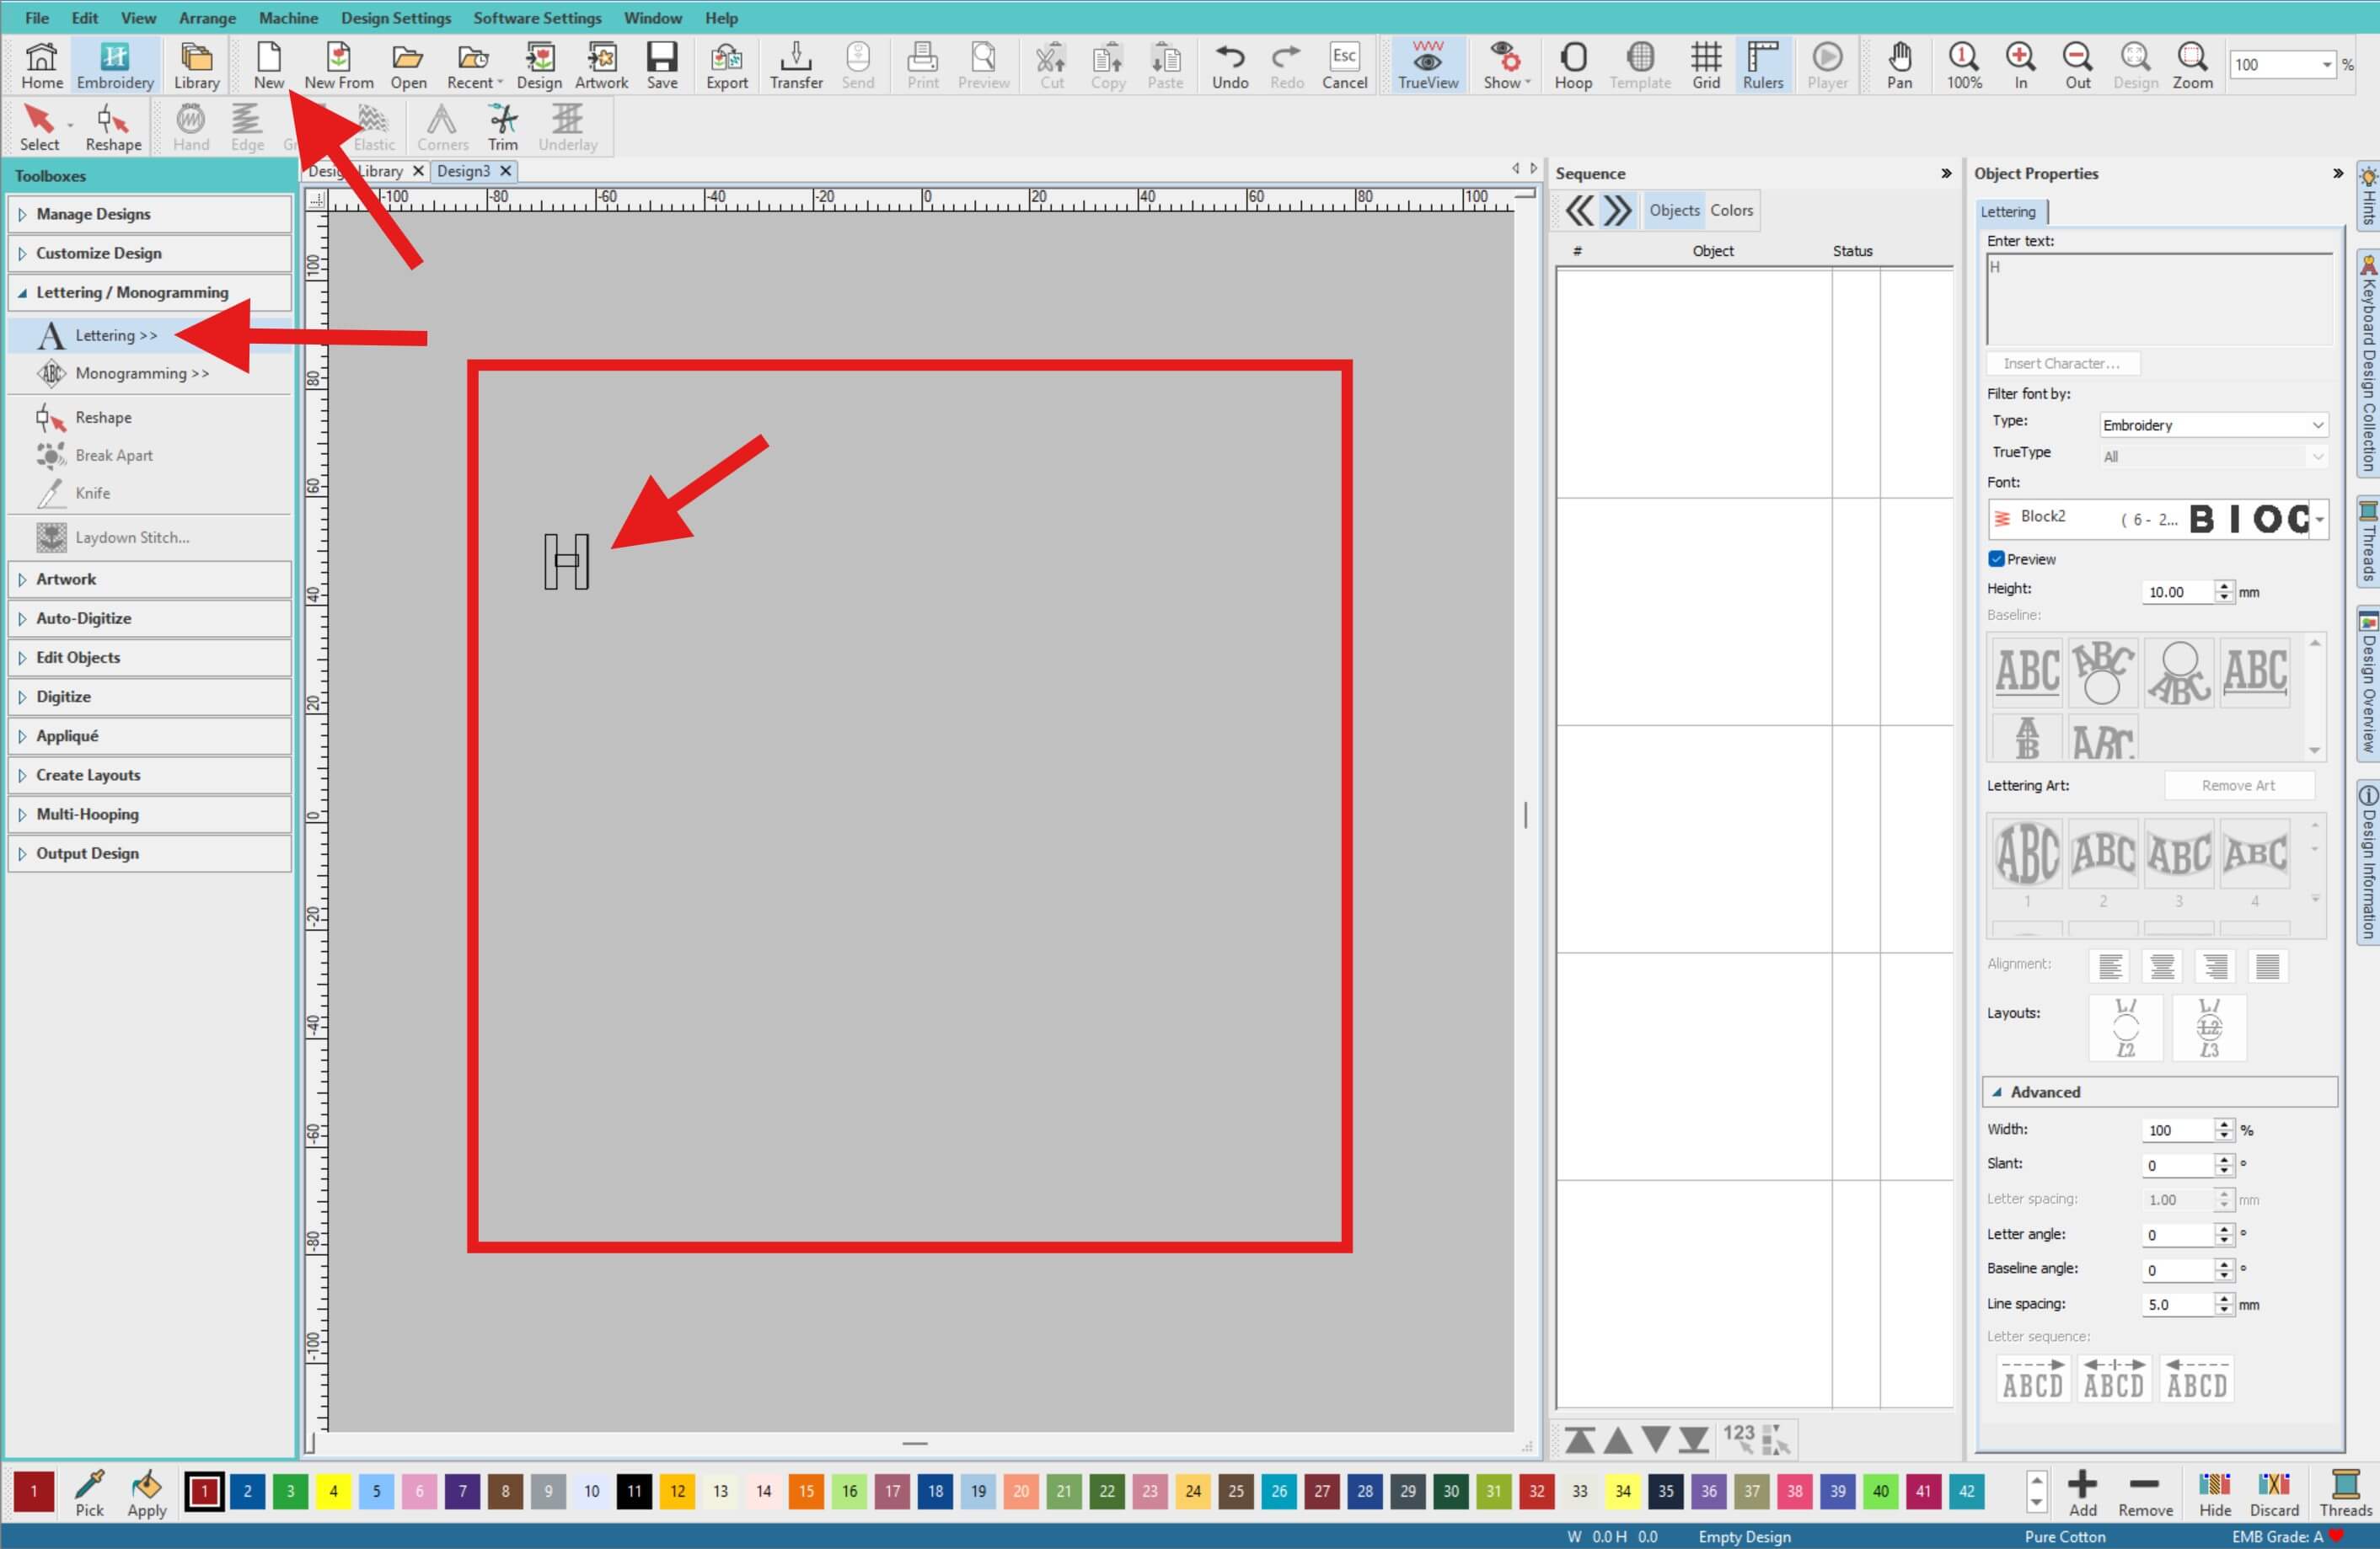
Task: Toggle the font Preview checkbox
Action: (1997, 558)
